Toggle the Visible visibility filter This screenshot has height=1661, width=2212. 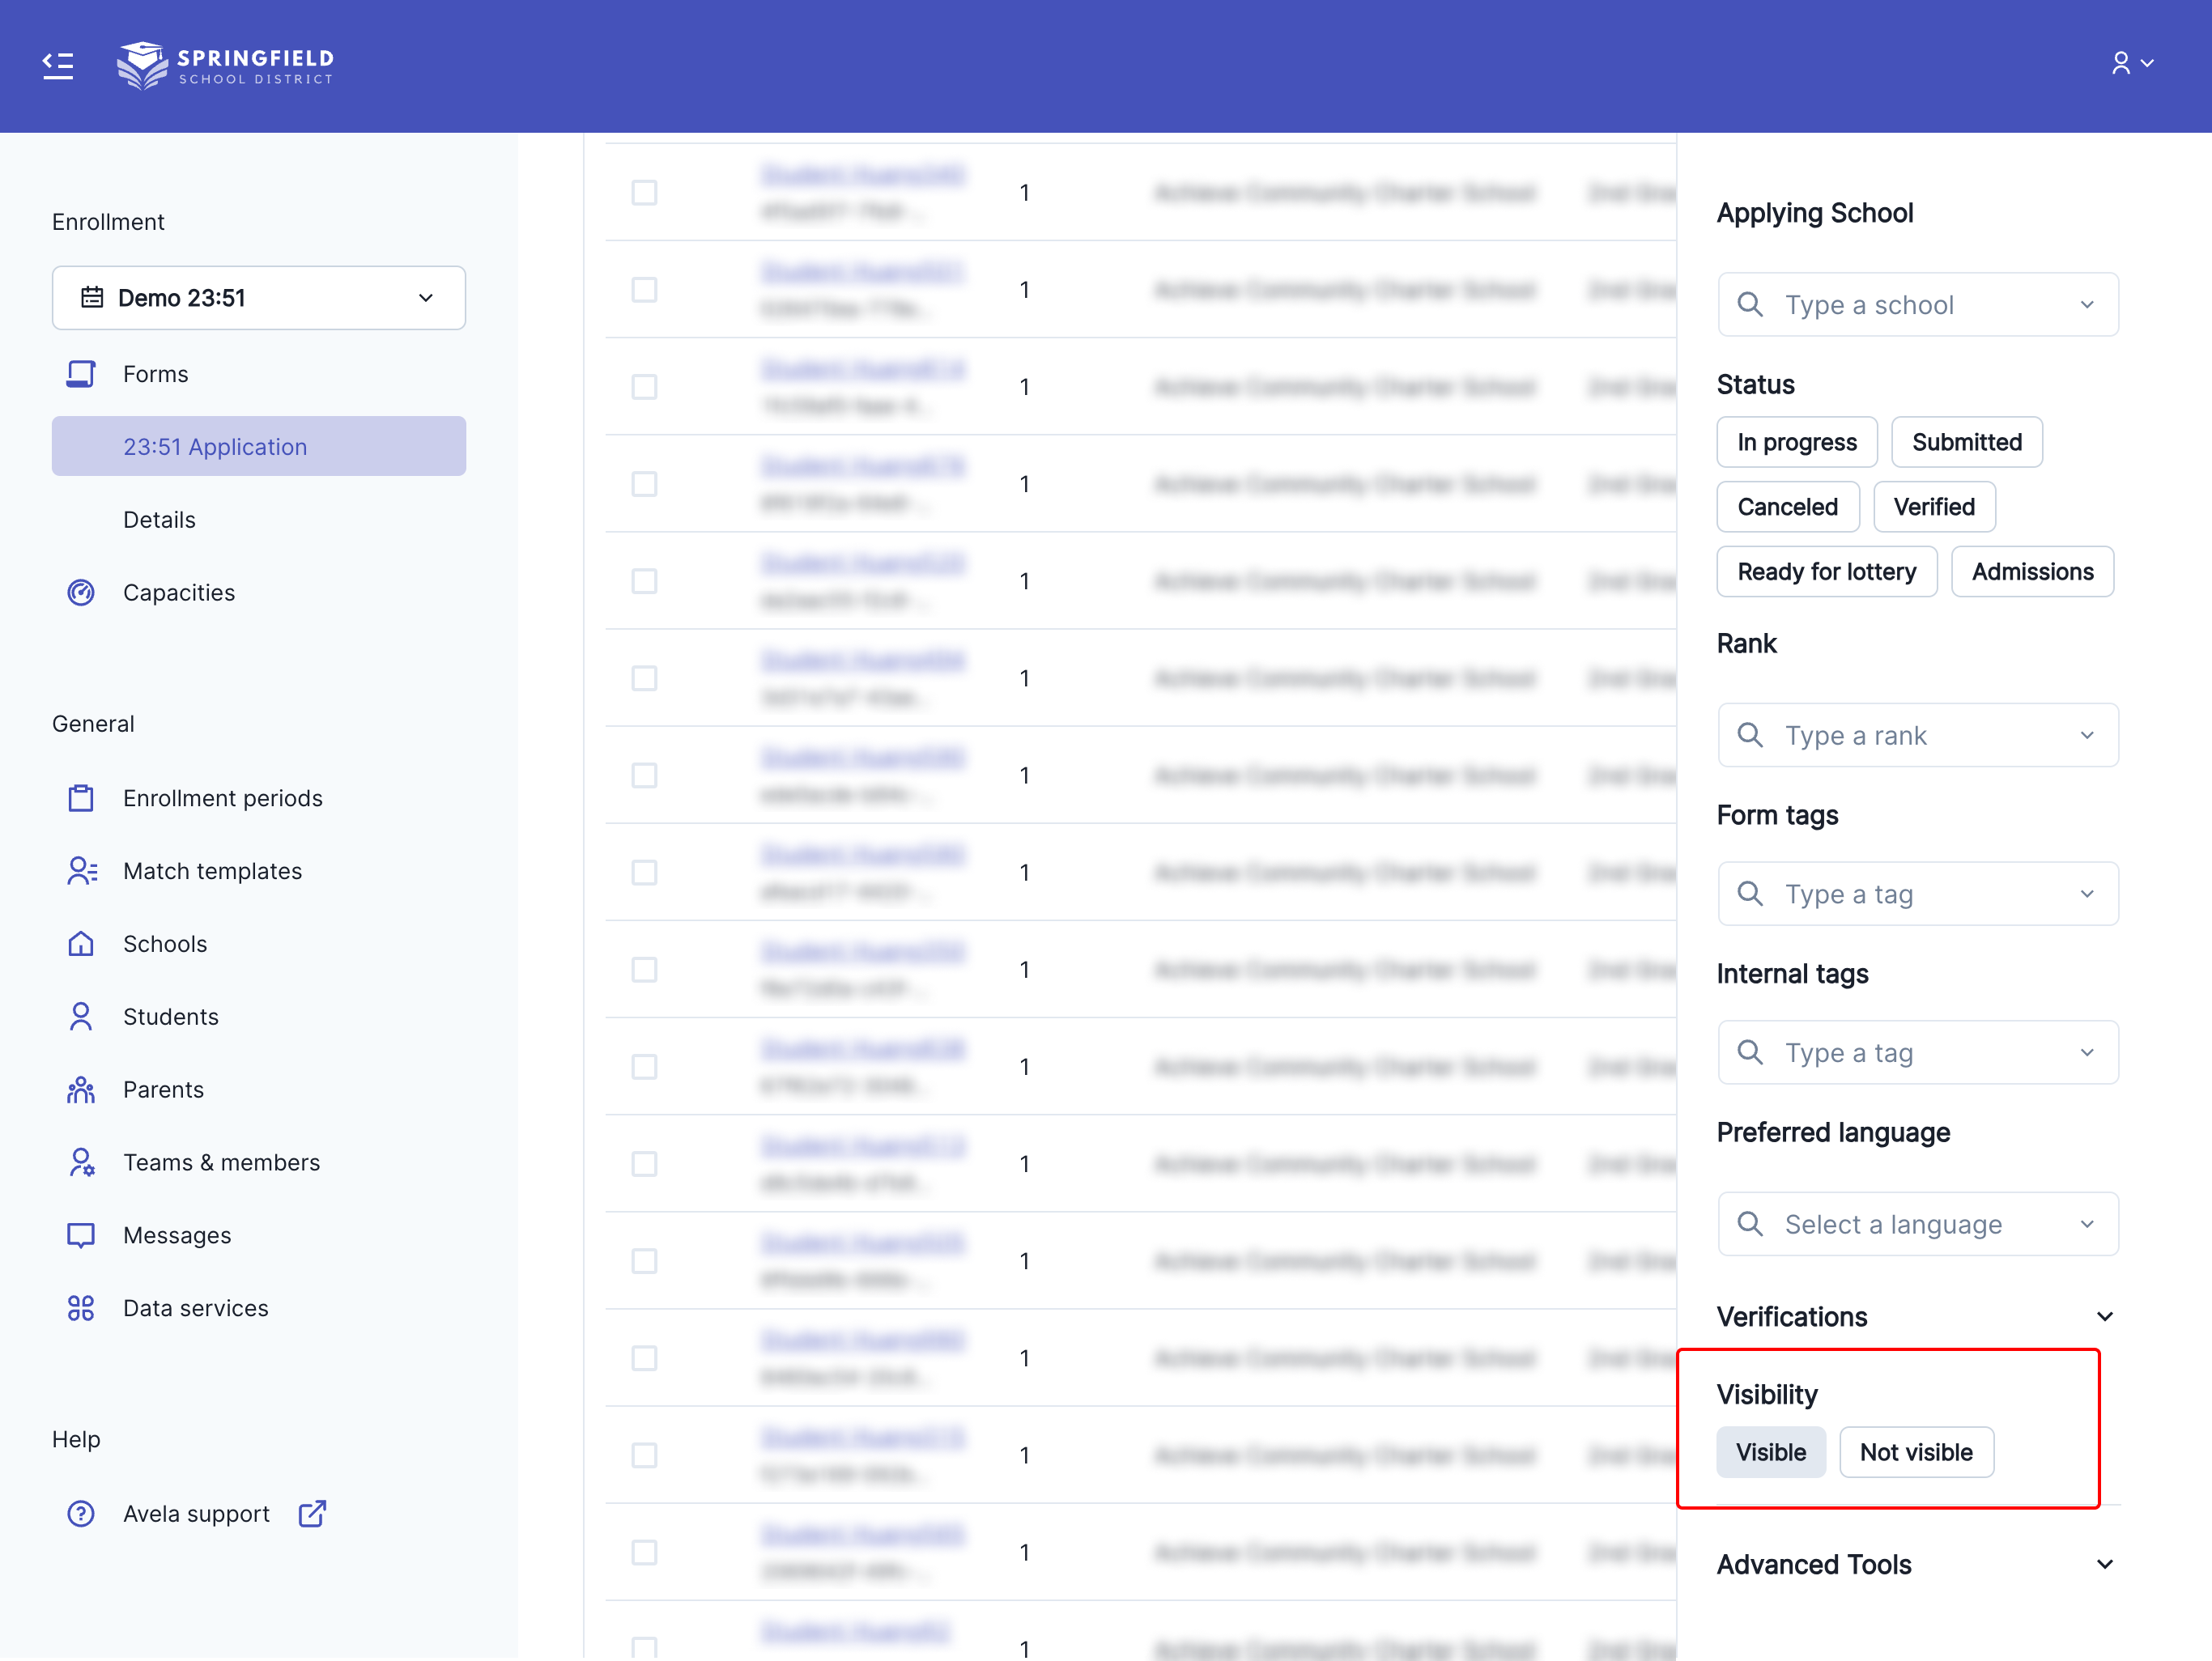(1769, 1451)
